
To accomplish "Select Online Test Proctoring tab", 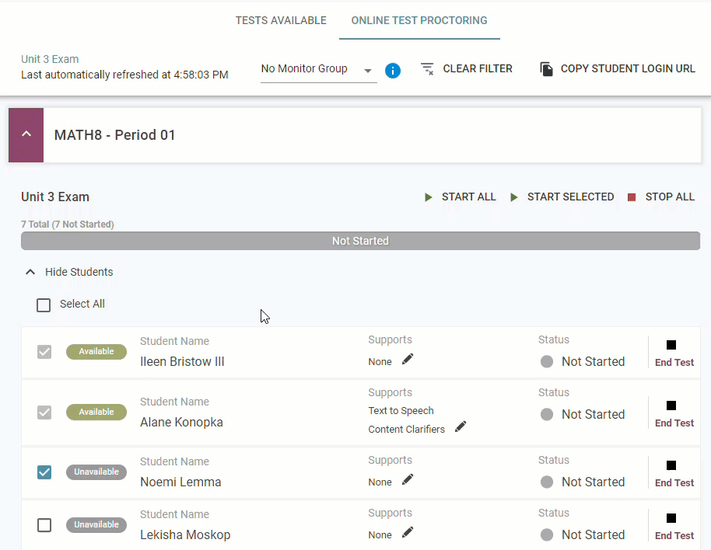I will pyautogui.click(x=419, y=20).
